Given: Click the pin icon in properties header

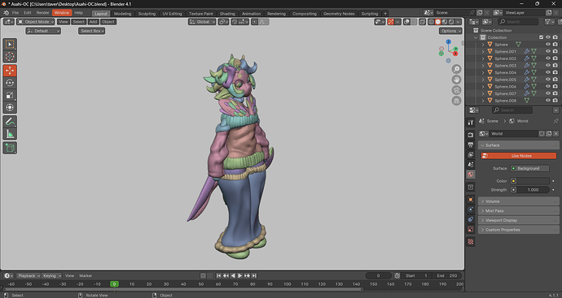Looking at the screenshot, I should [x=555, y=121].
